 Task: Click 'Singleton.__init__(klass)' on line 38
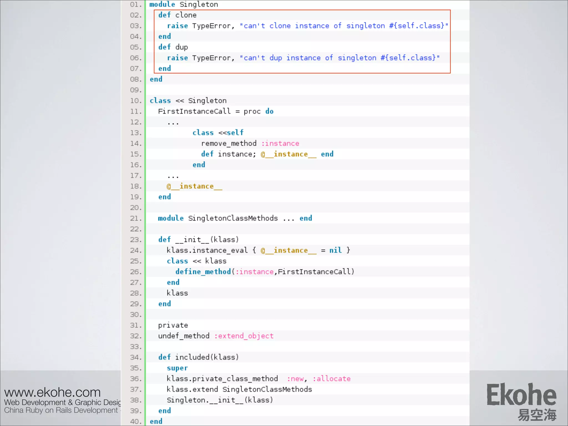click(220, 400)
